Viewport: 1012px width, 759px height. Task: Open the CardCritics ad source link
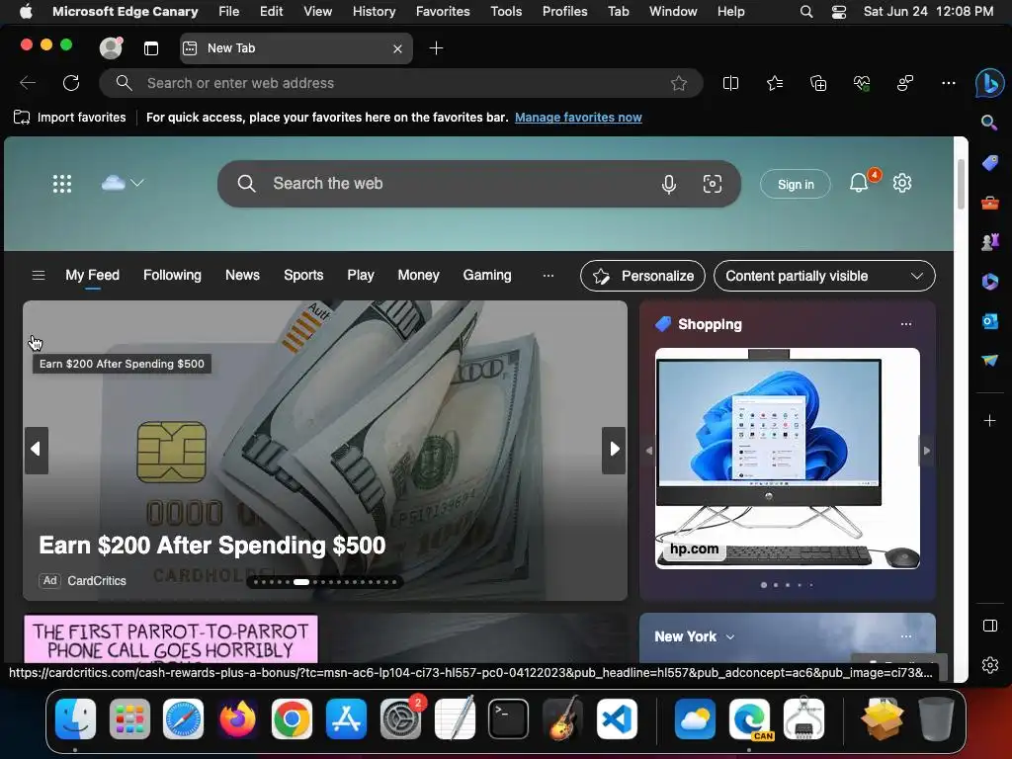(97, 581)
